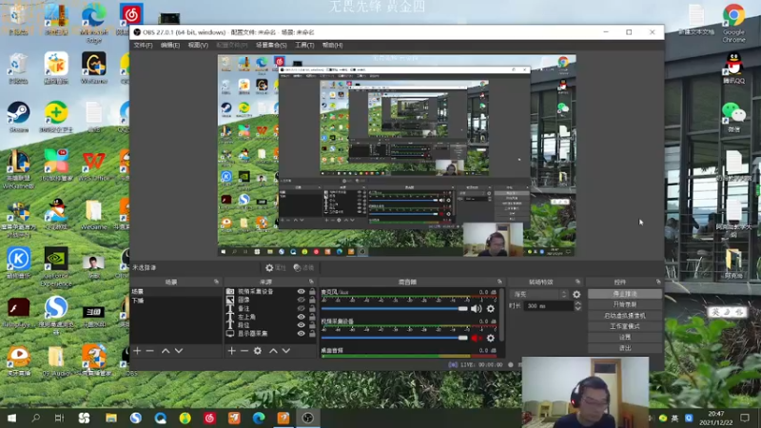Enable 工作室模式 studio mode
Viewport: 761px width, 428px height.
[625, 326]
